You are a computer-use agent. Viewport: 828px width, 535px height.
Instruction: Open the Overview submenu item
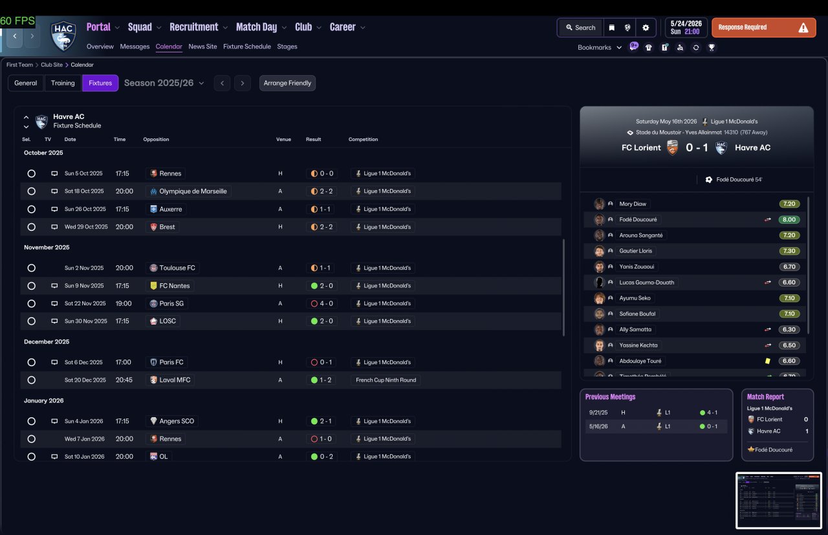[x=100, y=47]
